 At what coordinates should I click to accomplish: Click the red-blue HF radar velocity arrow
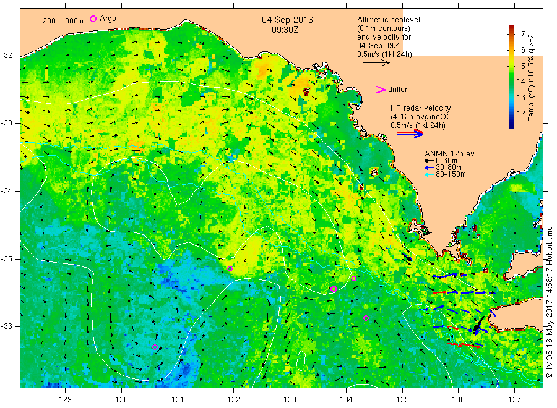pyautogui.click(x=410, y=133)
